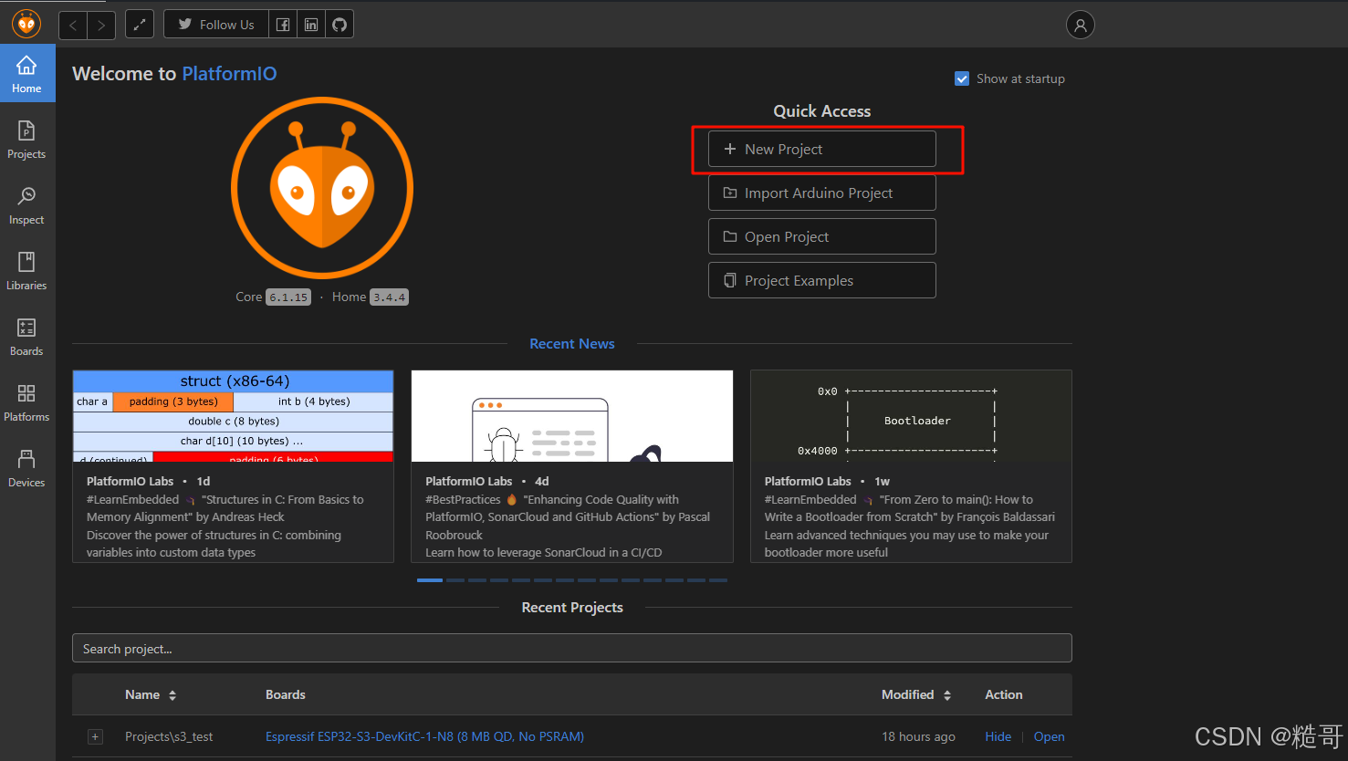Click the expand fullscreen arrows icon
1348x761 pixels.
pyautogui.click(x=139, y=25)
